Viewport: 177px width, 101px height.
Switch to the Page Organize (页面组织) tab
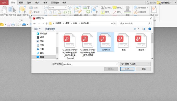pos(55,2)
